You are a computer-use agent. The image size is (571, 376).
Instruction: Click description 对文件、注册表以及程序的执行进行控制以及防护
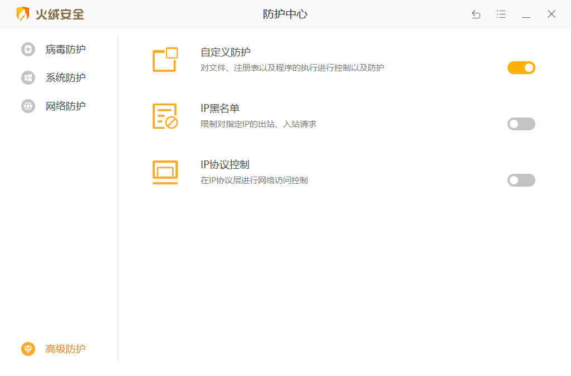(x=292, y=68)
